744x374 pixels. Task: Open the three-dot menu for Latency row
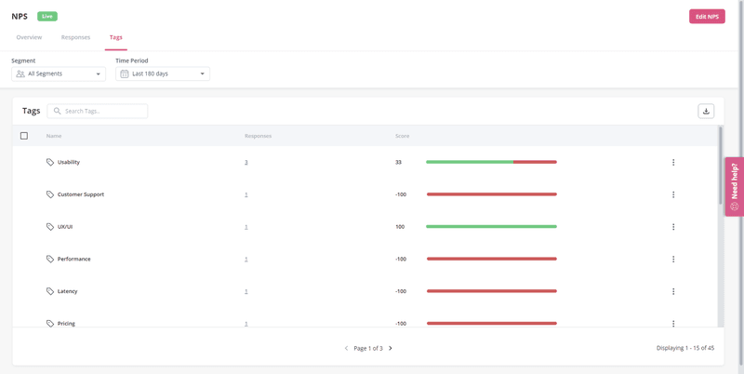pyautogui.click(x=673, y=291)
